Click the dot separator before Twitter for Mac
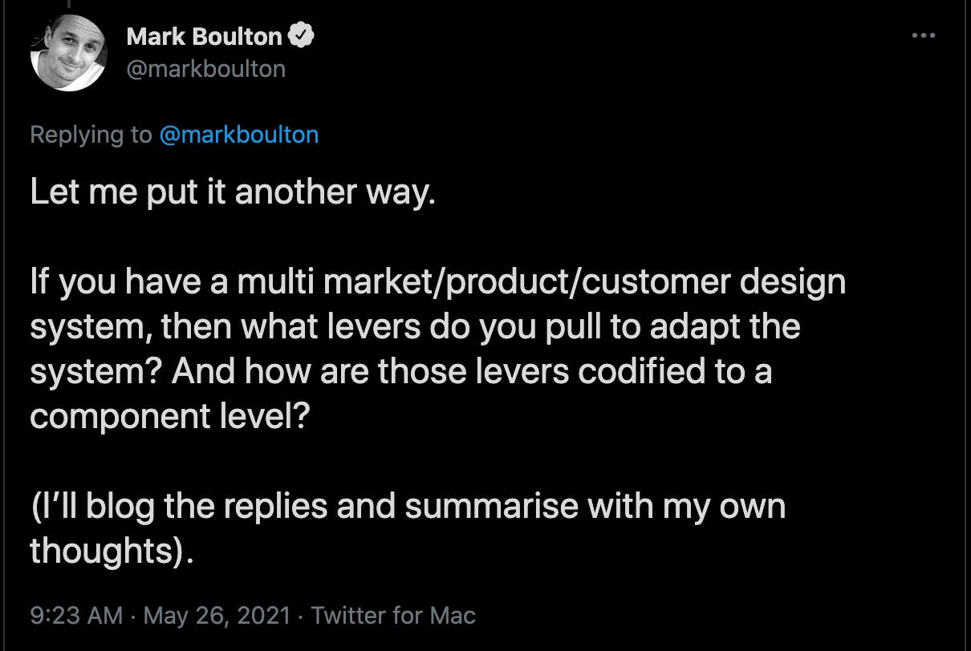The height and width of the screenshot is (651, 971). click(x=300, y=616)
